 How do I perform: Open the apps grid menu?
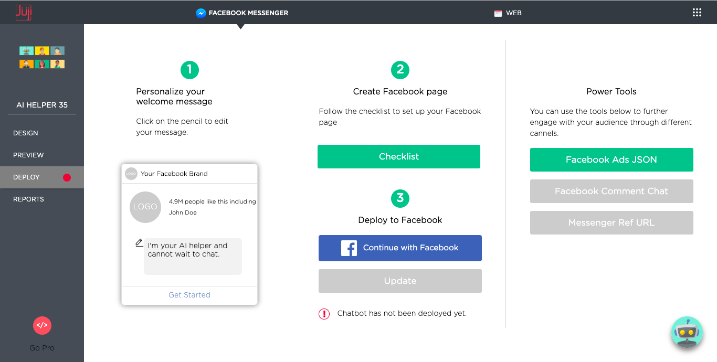coord(697,13)
